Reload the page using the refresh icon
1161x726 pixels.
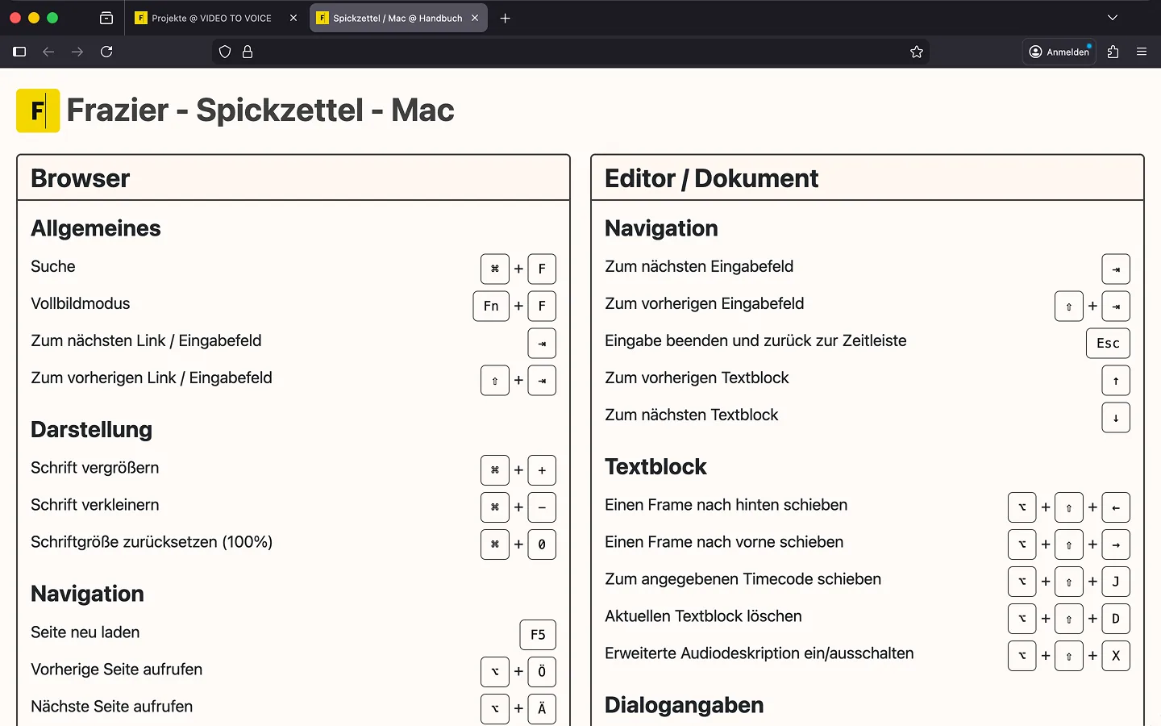coord(106,52)
